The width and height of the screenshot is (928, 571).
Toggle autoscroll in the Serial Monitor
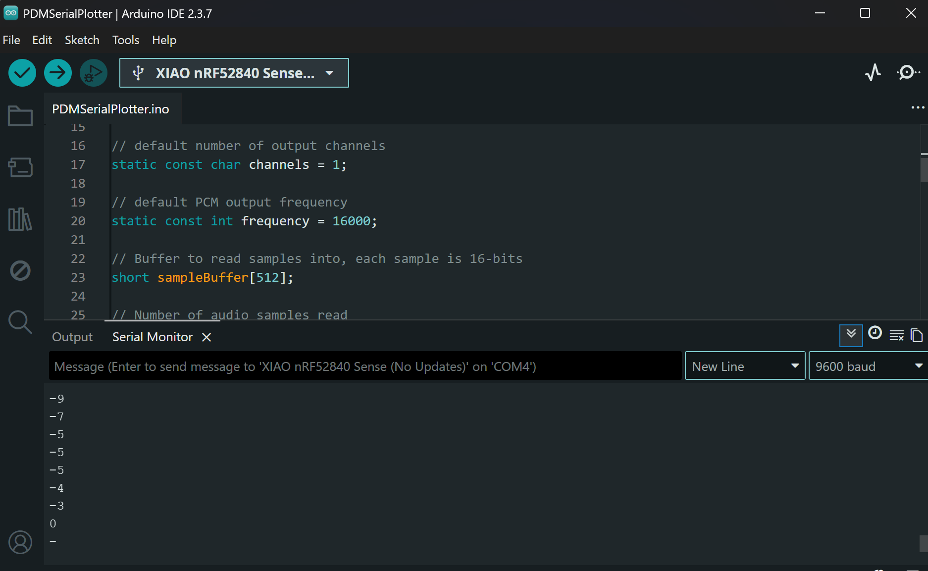pos(851,336)
